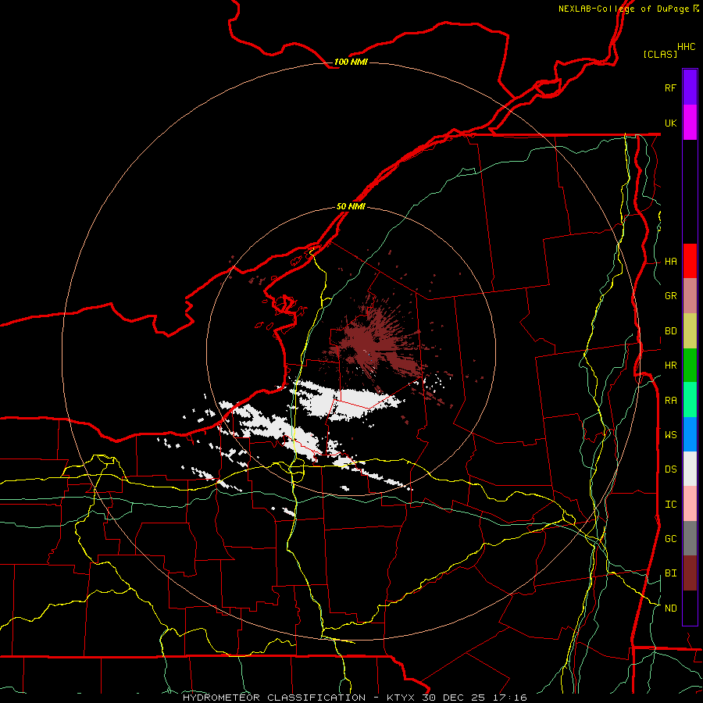This screenshot has height=703, width=703.
Task: Click the 50 NMI range ring label
Action: coord(351,206)
